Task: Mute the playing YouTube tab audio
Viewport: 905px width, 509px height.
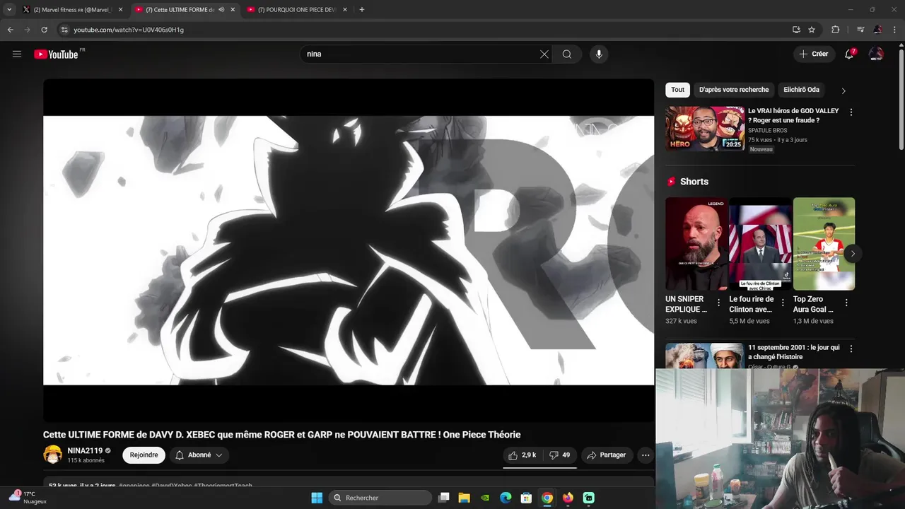Action: tap(221, 10)
